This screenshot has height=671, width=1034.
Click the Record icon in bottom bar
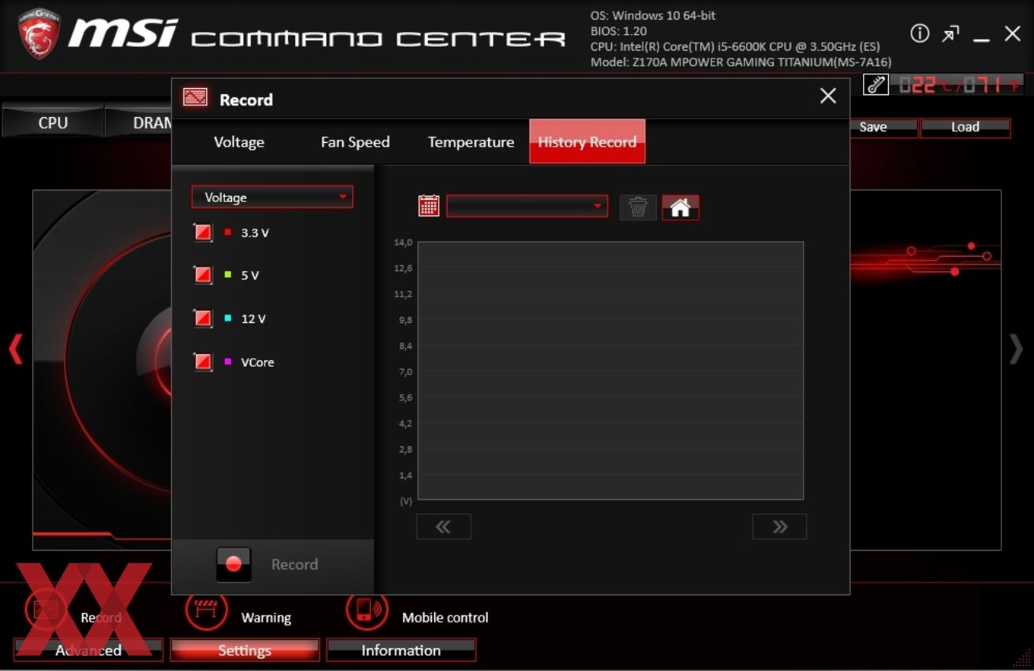(46, 609)
